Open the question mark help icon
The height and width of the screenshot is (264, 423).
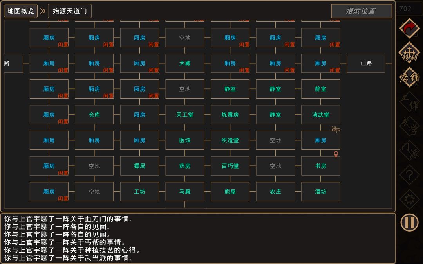(410, 175)
